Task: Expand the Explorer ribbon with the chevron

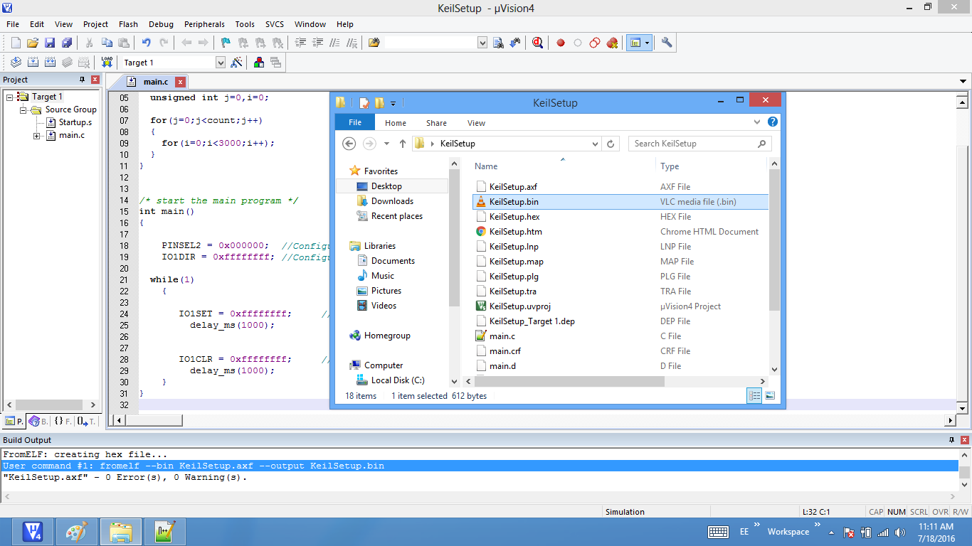Action: pos(758,122)
